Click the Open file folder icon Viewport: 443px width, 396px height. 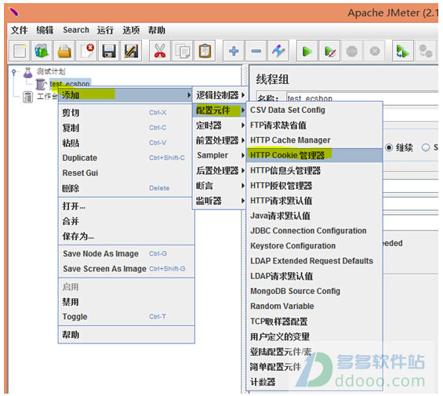point(64,51)
